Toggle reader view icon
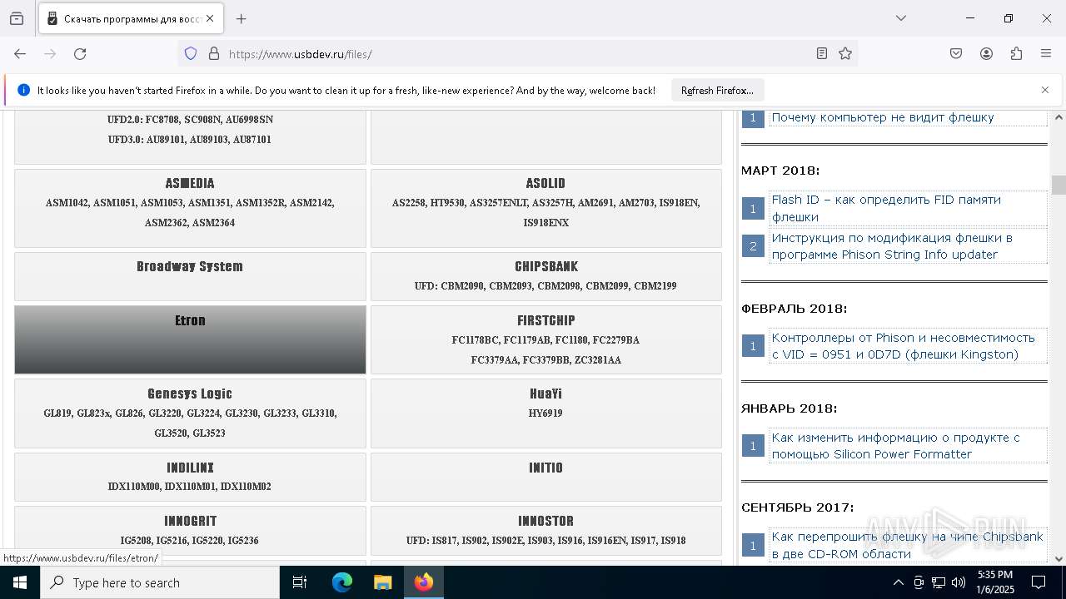The image size is (1066, 599). tap(822, 53)
